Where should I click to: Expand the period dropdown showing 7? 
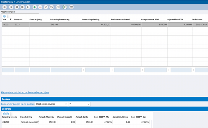pyautogui.click(x=79, y=104)
